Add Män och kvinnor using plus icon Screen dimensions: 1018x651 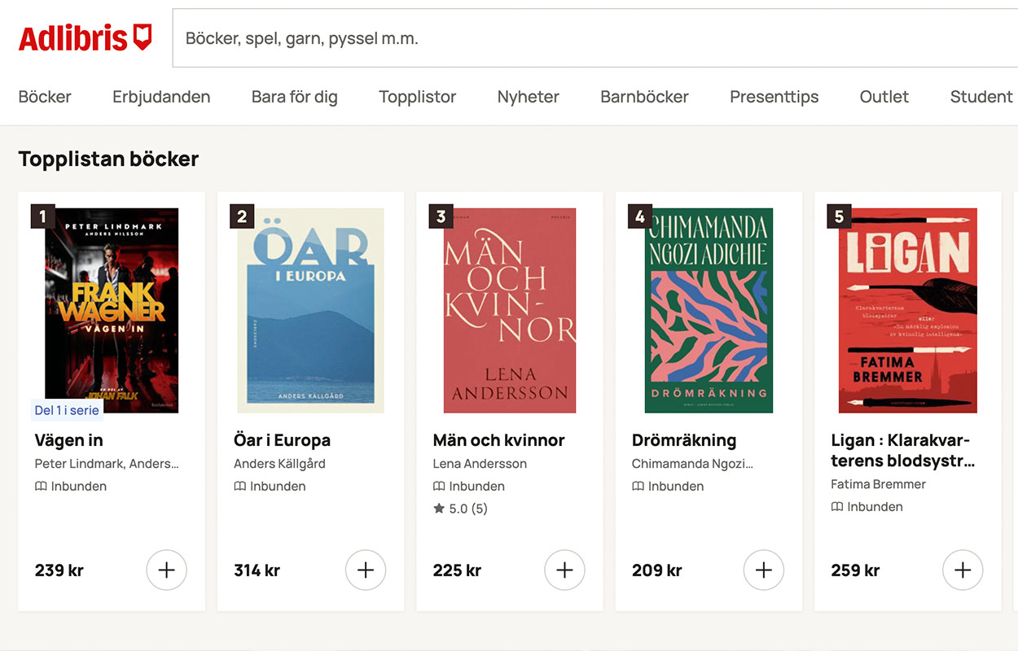pyautogui.click(x=564, y=570)
